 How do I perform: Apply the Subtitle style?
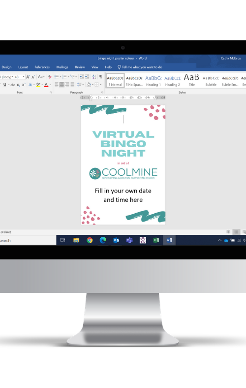tap(211, 81)
